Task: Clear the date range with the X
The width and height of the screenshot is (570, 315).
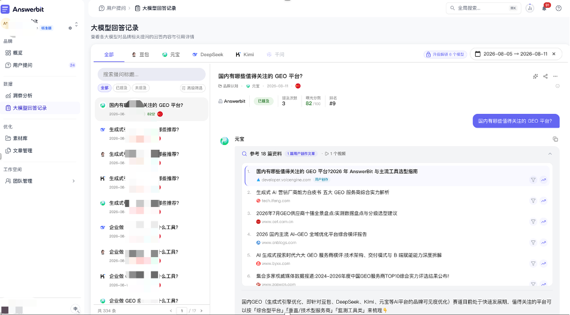Action: tap(554, 54)
